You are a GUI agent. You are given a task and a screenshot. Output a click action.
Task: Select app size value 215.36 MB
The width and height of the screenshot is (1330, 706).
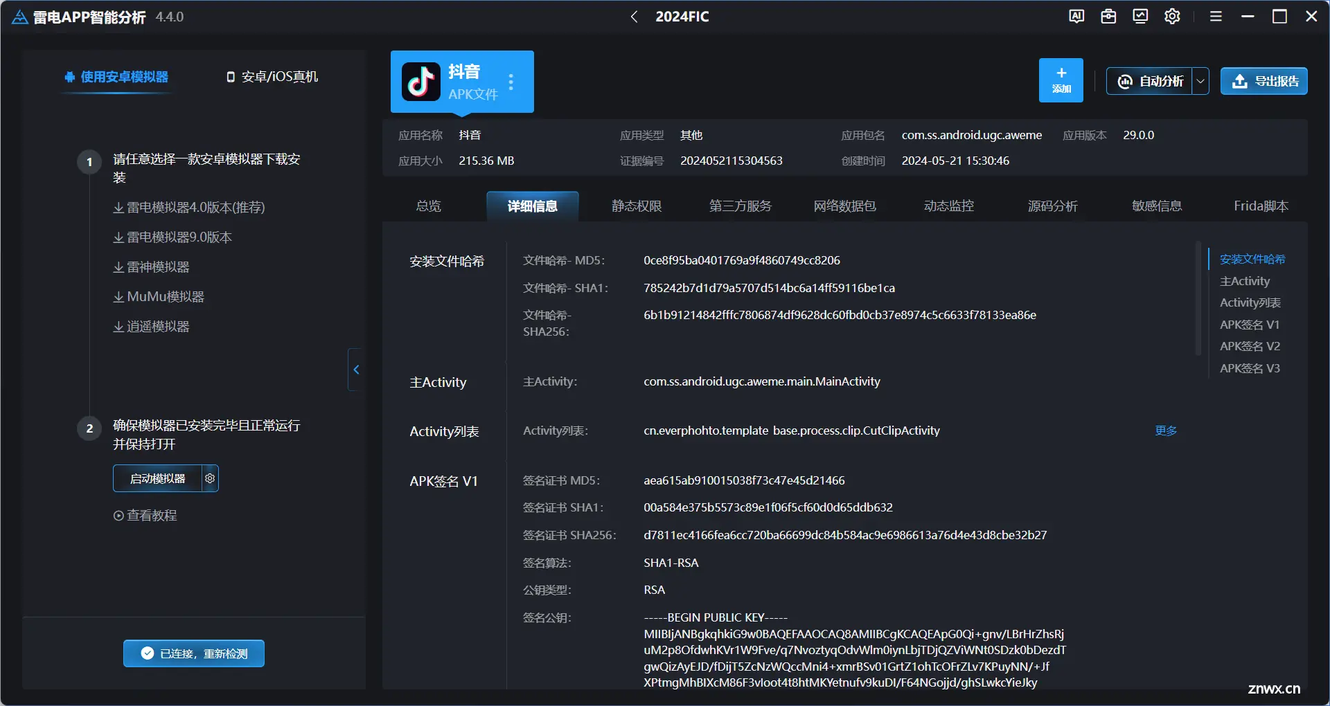click(x=486, y=161)
